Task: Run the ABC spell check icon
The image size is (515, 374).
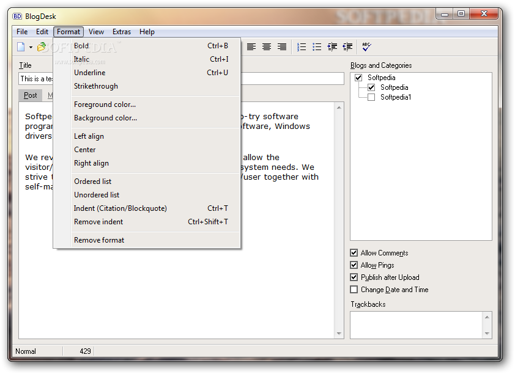Action: click(x=366, y=47)
